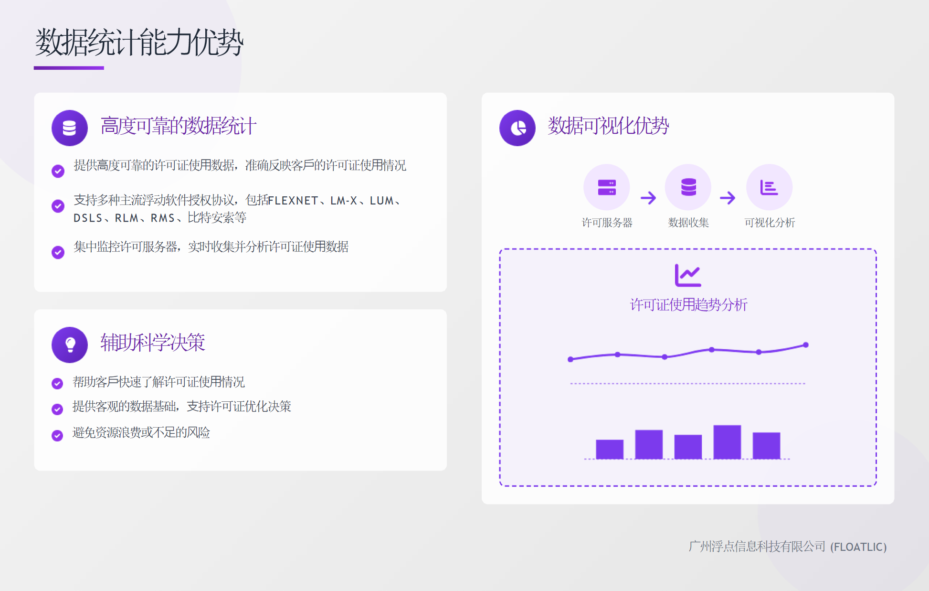Viewport: 929px width, 591px height.
Task: Click checkmark beside 帮助客户快速了解许可证使用情况
Action: click(57, 383)
